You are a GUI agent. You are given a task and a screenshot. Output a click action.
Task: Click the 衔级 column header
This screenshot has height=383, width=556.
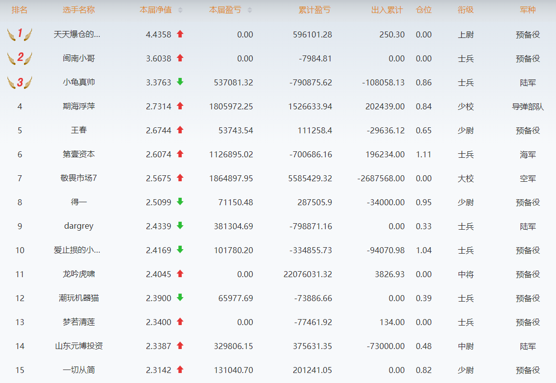(x=466, y=10)
